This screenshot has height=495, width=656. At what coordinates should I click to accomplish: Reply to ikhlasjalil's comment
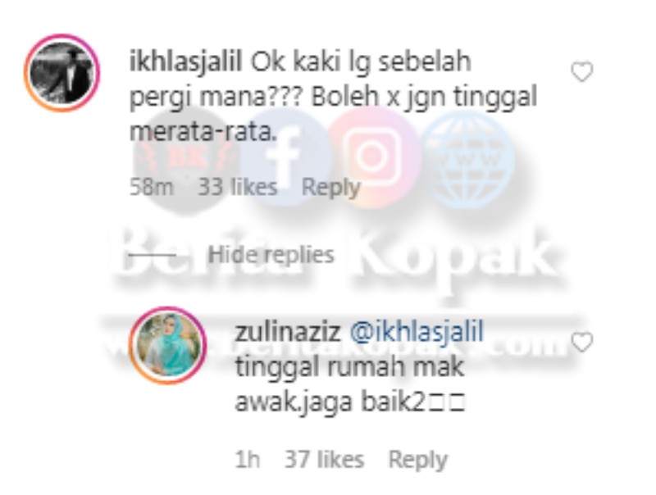click(x=330, y=188)
